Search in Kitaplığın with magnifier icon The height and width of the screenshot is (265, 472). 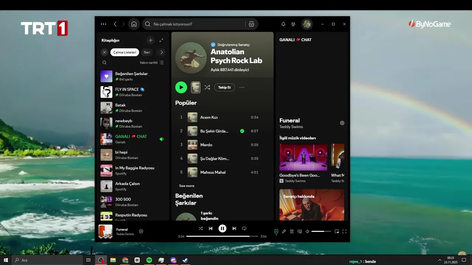[x=104, y=63]
